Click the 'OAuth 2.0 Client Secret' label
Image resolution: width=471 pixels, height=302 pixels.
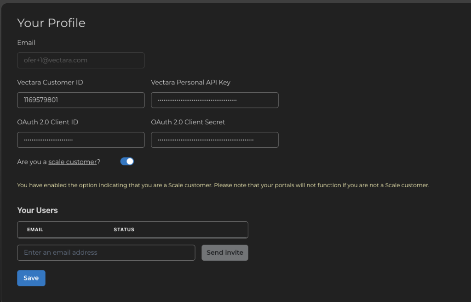[188, 122]
